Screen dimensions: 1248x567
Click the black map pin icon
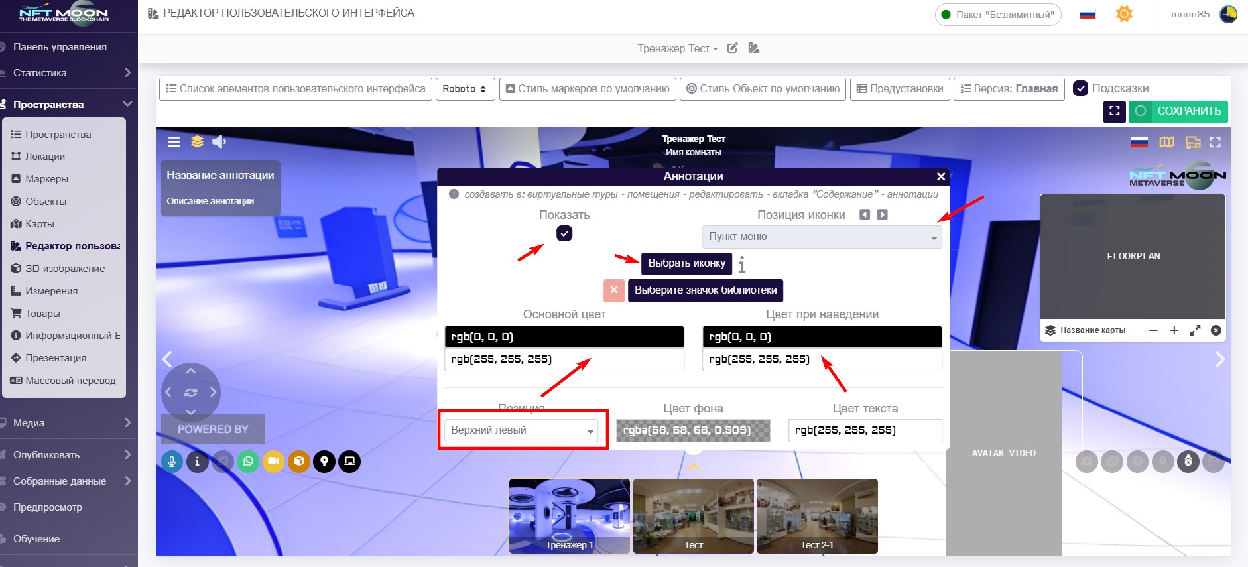click(x=324, y=461)
